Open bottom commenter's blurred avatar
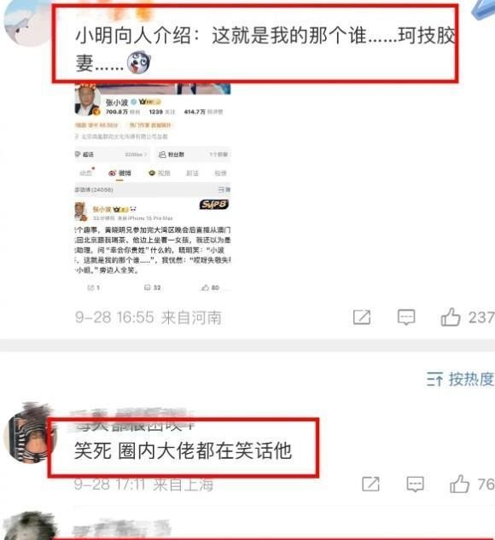The height and width of the screenshot is (540, 495). click(29, 527)
